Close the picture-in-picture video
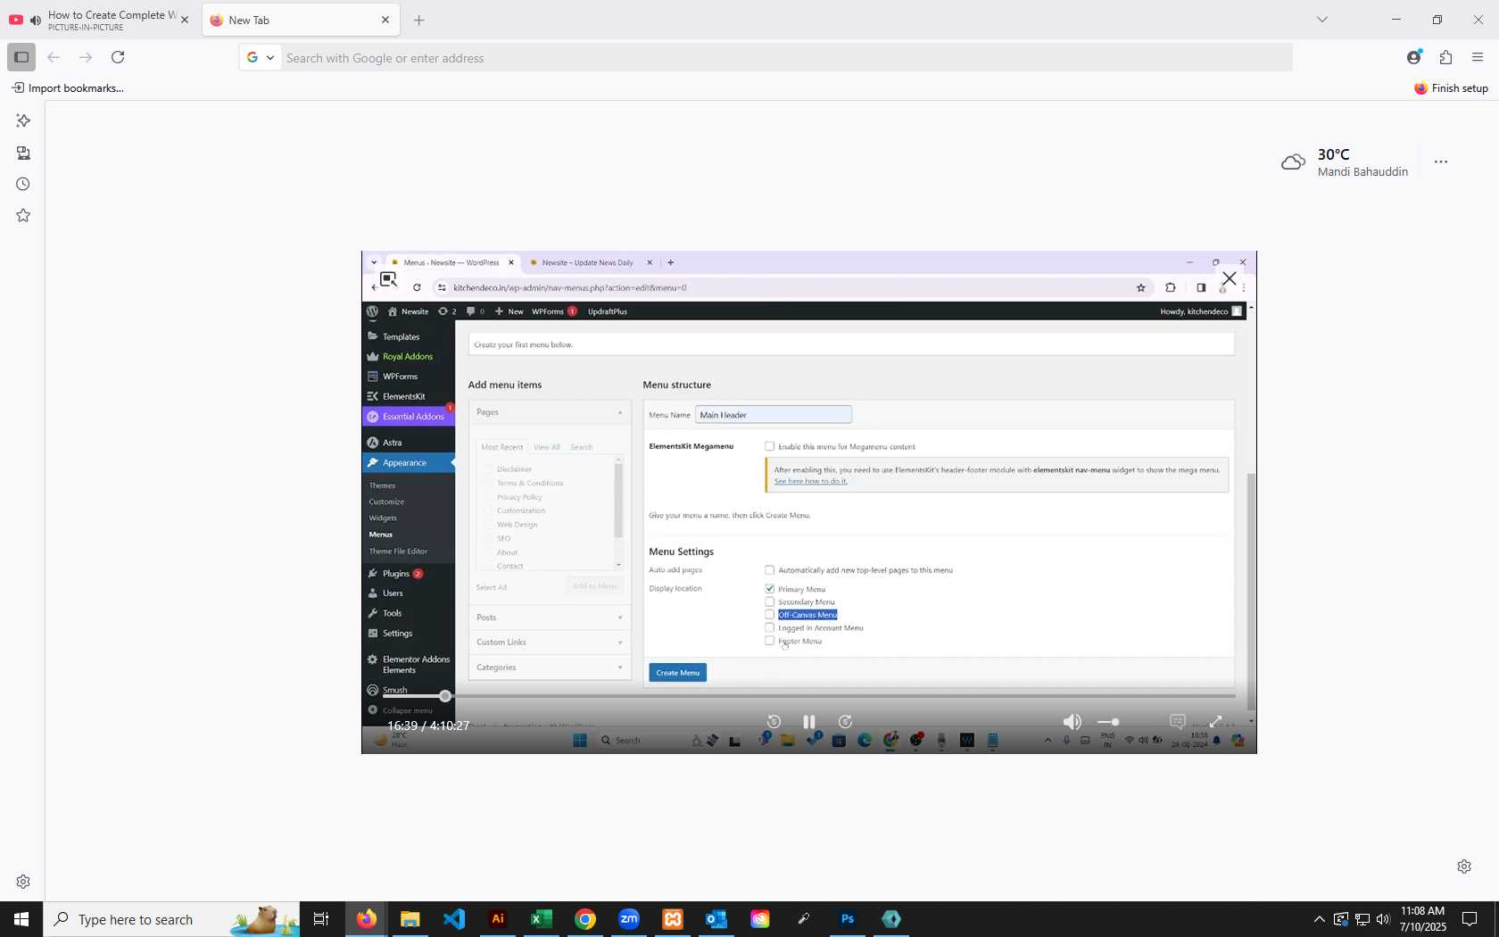Screen dimensions: 1499x937 [x=1230, y=278]
